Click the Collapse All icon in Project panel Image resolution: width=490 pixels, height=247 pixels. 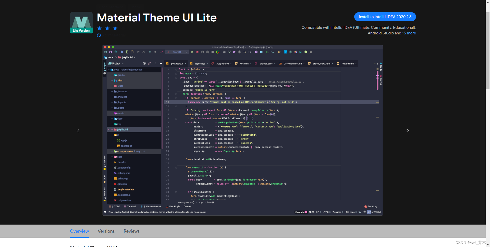pyautogui.click(x=150, y=63)
